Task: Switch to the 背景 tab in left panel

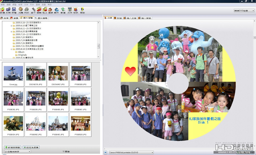Action: pos(14,18)
